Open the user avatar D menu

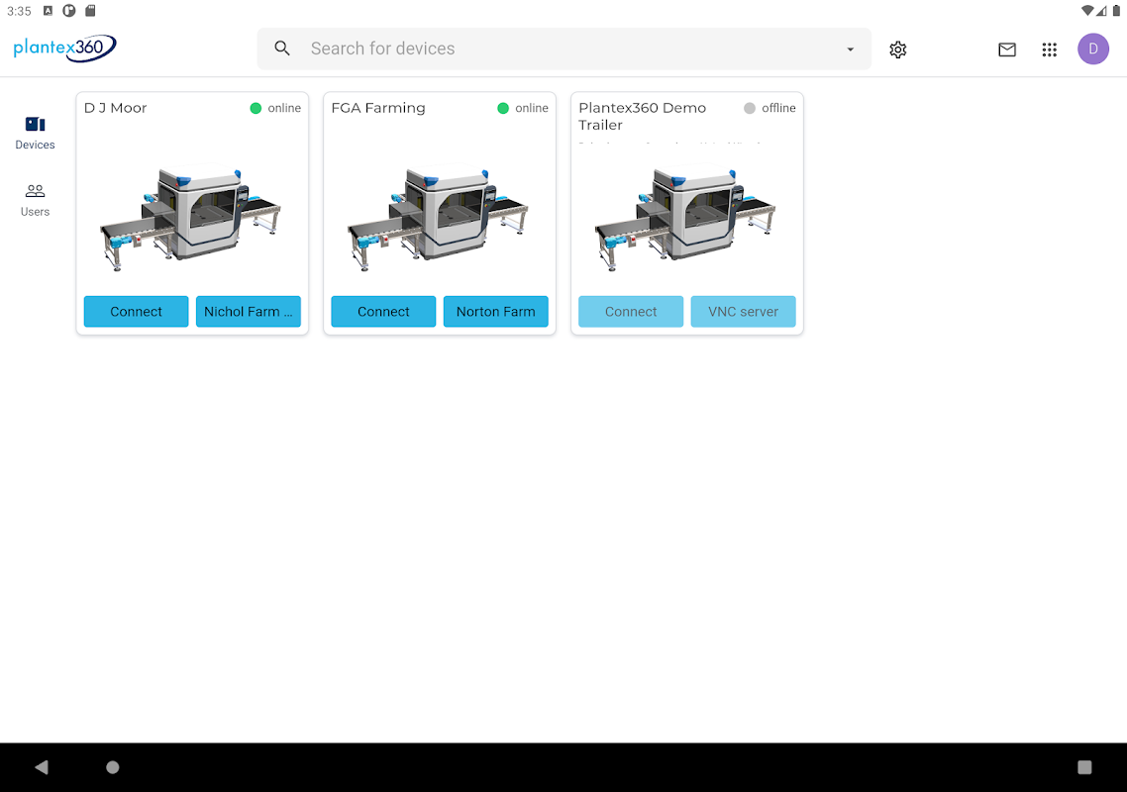coord(1092,49)
